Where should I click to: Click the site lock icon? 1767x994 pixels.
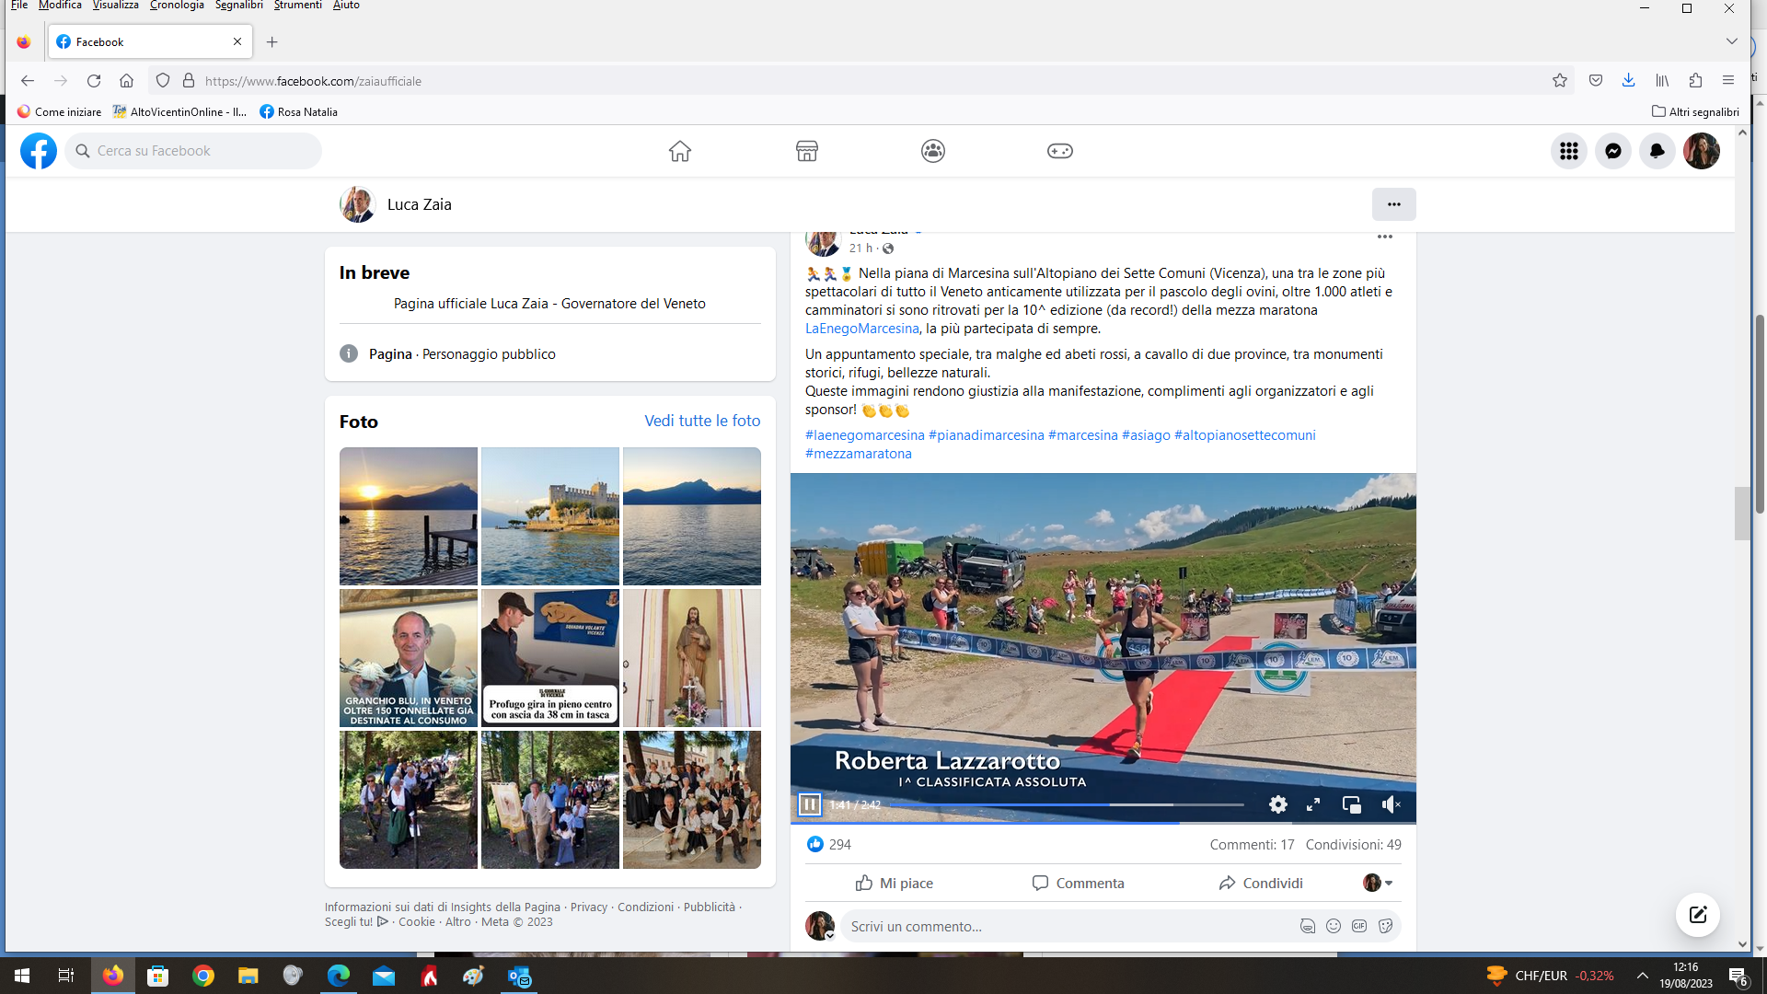point(189,81)
